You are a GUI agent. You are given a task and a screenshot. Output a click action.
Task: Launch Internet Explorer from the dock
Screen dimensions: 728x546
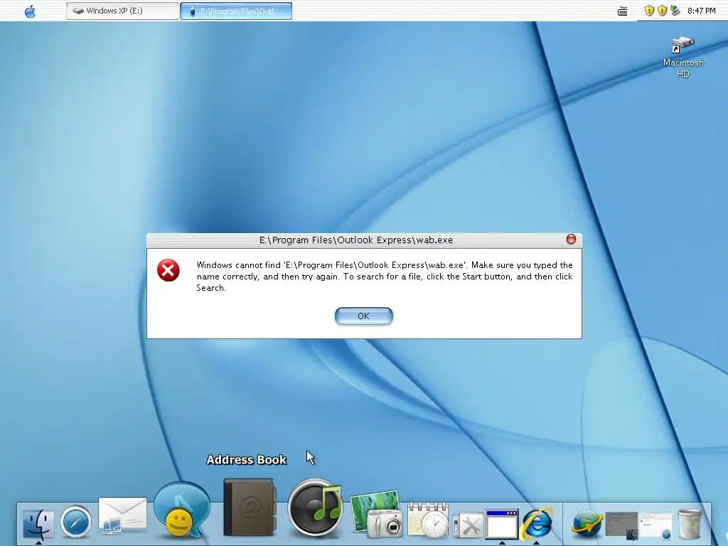[x=537, y=523]
